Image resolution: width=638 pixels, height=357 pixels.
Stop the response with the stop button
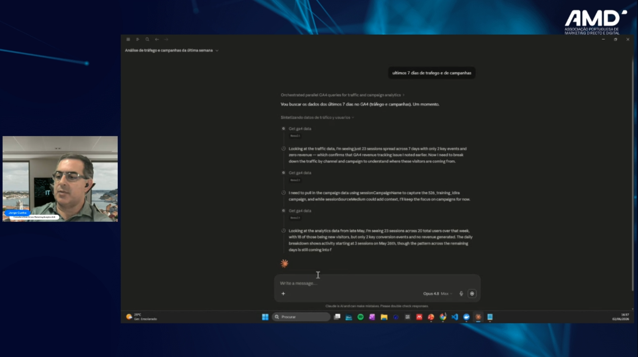click(472, 293)
